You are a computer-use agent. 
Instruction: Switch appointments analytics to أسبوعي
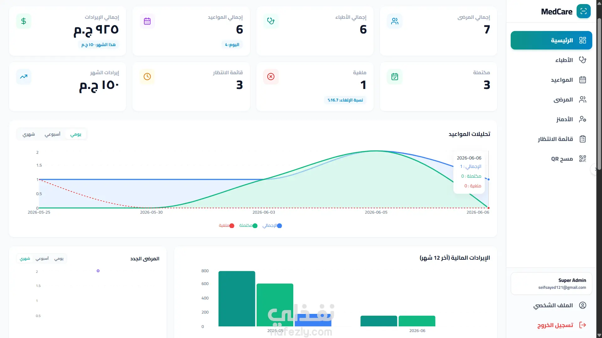tap(52, 134)
